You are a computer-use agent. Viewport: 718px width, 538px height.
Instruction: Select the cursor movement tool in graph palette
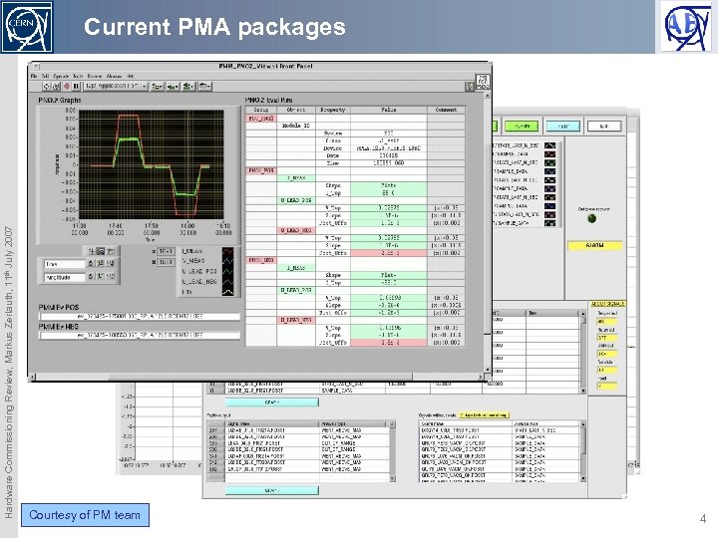pyautogui.click(x=92, y=251)
